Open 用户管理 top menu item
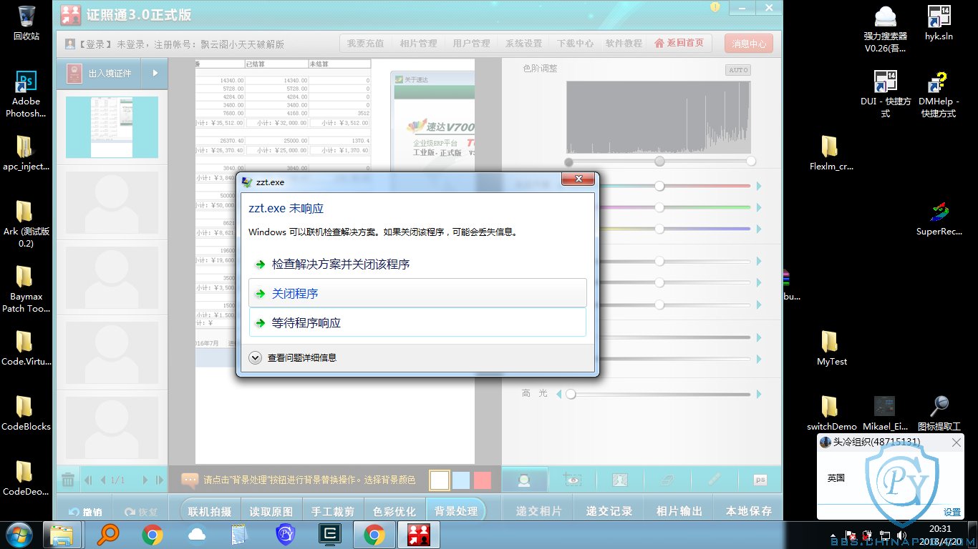The width and height of the screenshot is (978, 549). coord(471,44)
